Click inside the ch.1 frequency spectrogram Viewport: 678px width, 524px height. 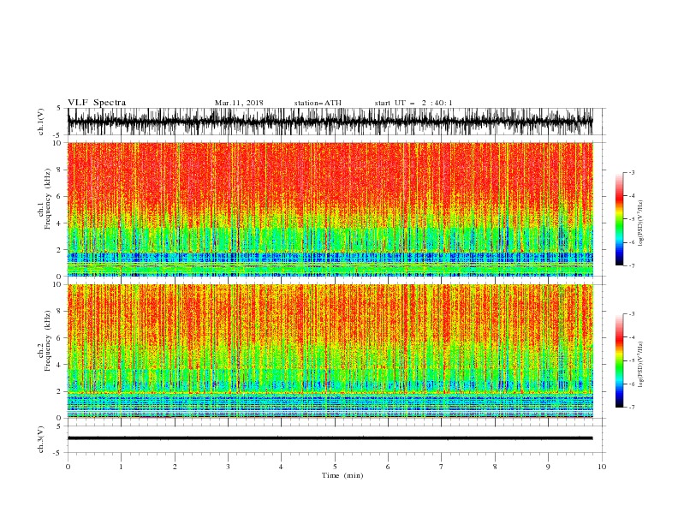pos(330,209)
